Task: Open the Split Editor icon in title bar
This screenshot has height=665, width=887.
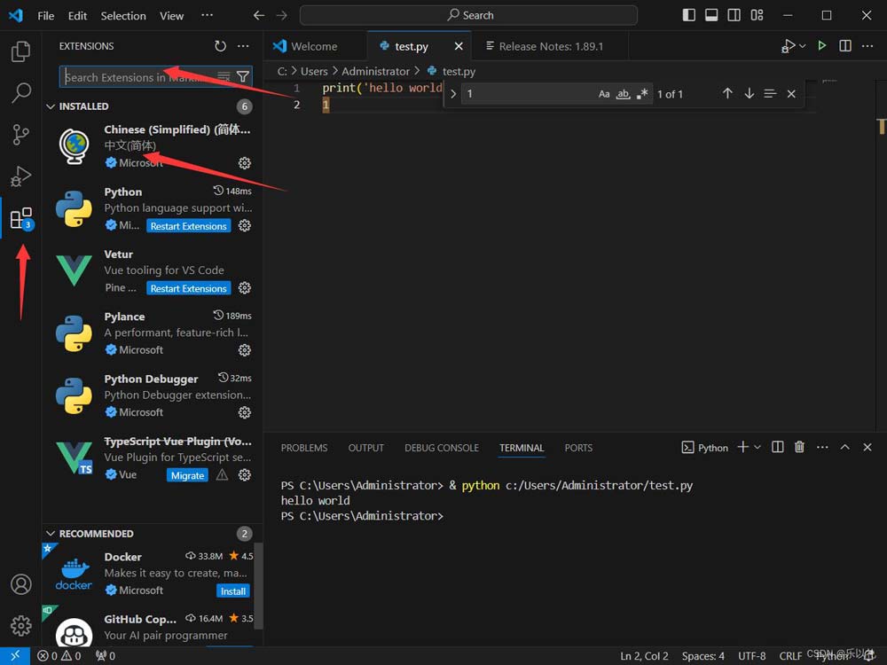Action: click(x=844, y=45)
